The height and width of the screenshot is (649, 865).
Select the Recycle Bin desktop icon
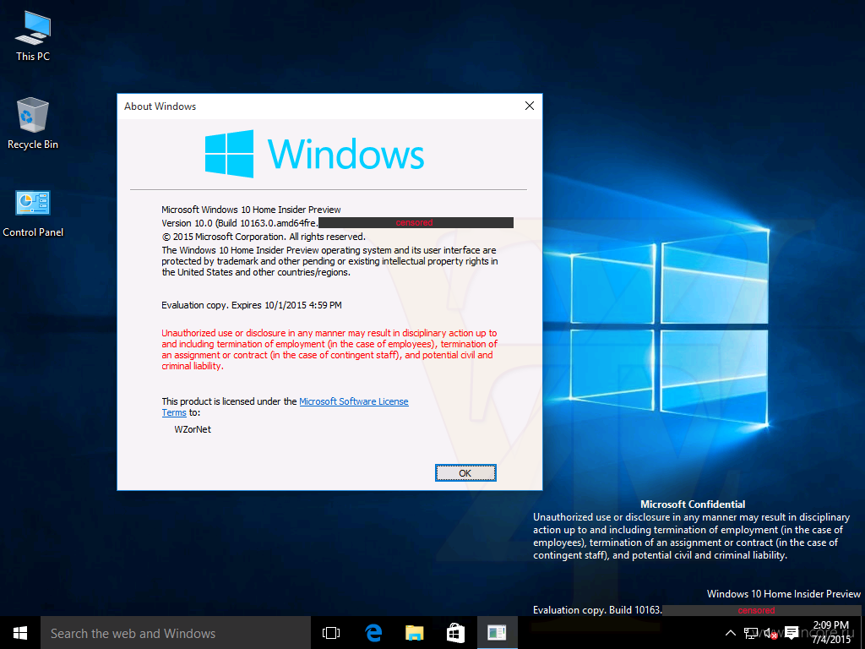click(33, 123)
